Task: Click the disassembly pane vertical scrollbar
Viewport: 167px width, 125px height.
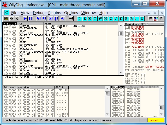Action: click(x=121, y=52)
